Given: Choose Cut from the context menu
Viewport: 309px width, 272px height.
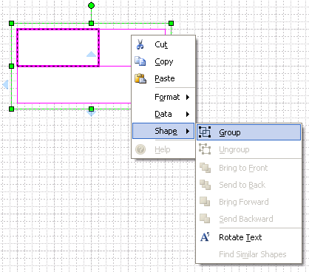Looking at the screenshot, I should tap(164, 44).
